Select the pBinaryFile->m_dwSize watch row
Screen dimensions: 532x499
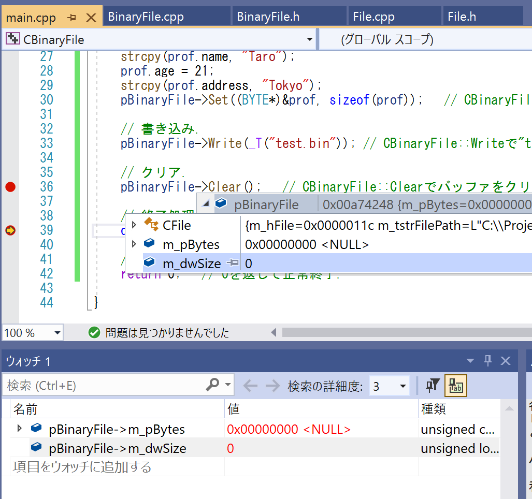[x=255, y=447]
